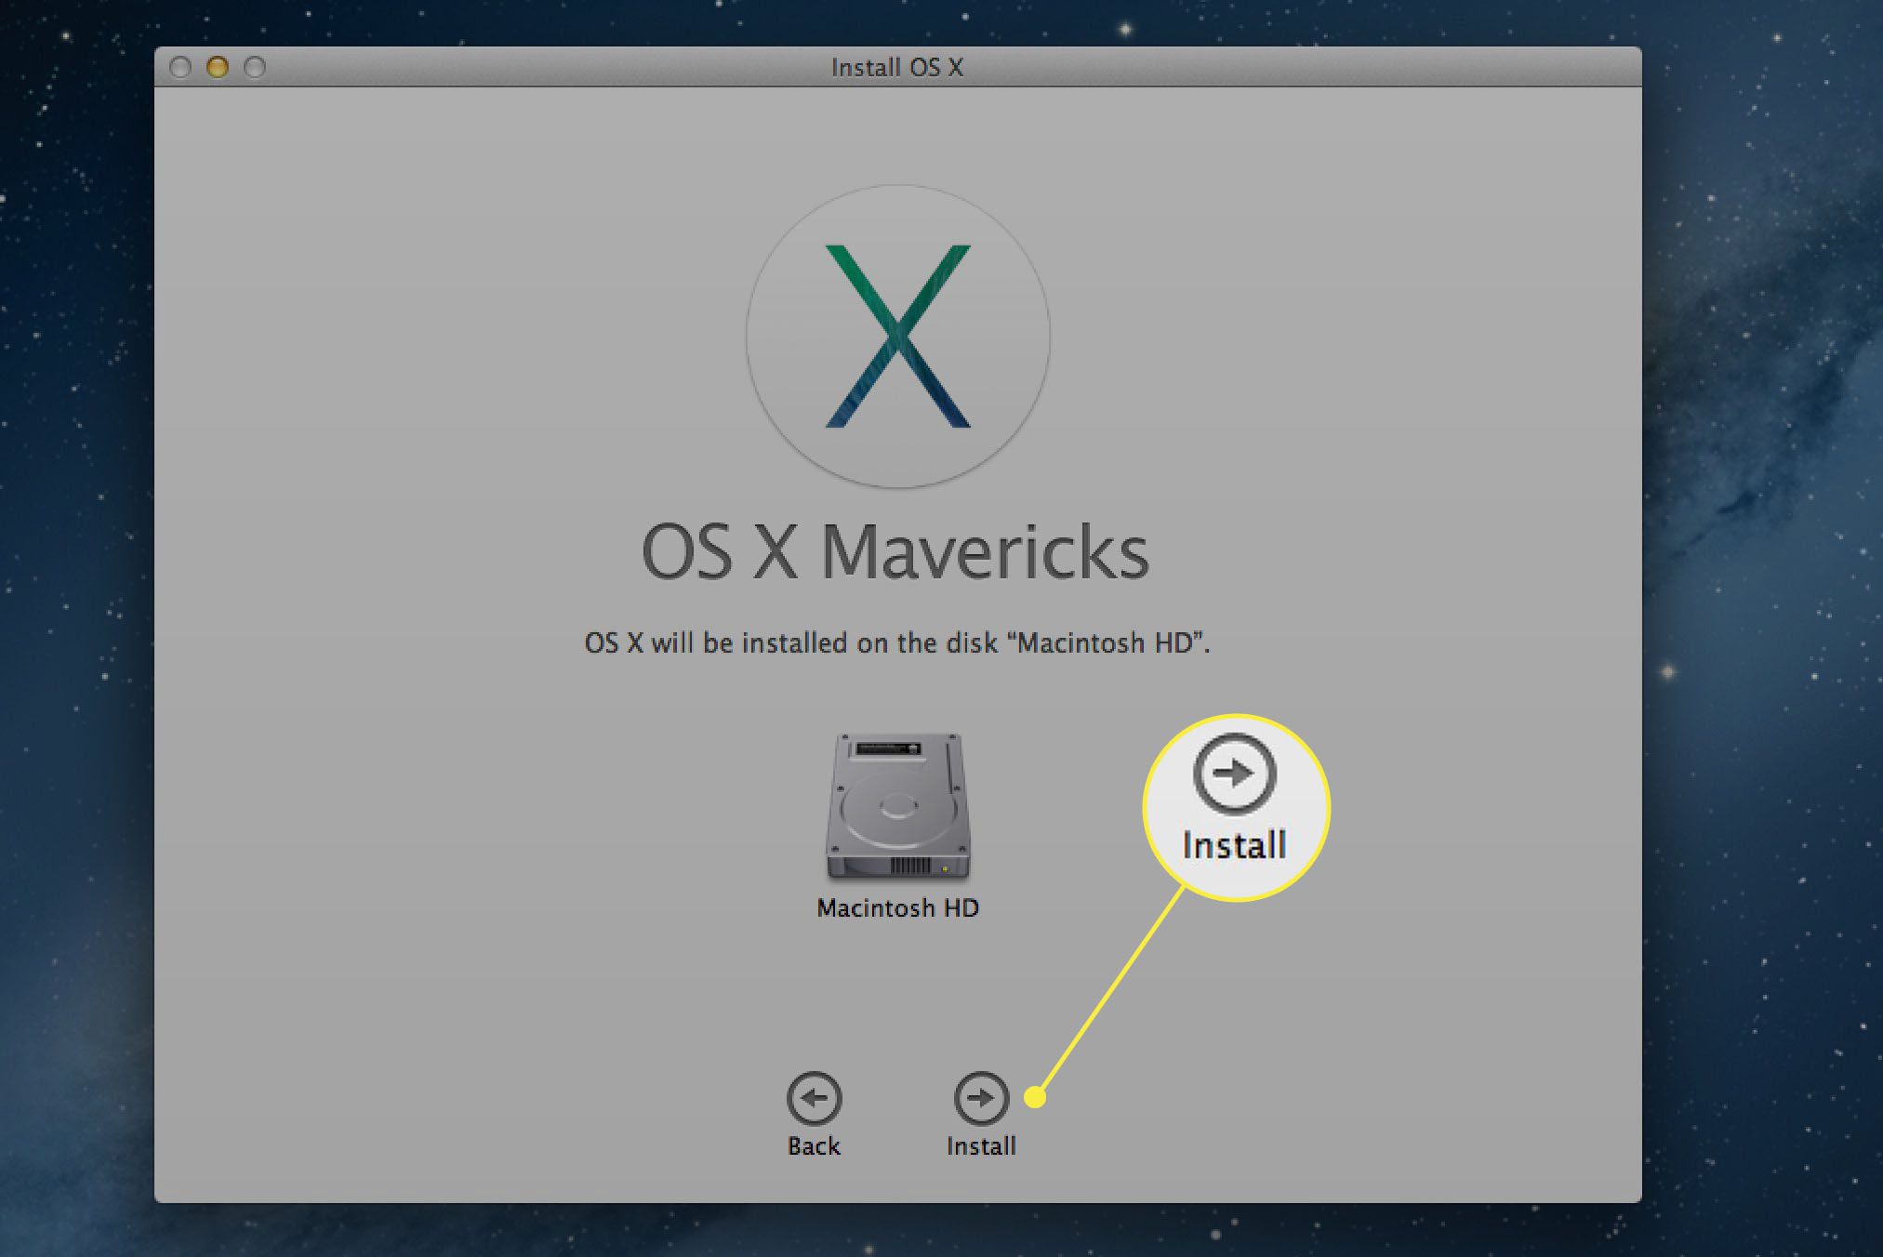Click the "OS X will be installed" message

click(x=897, y=642)
